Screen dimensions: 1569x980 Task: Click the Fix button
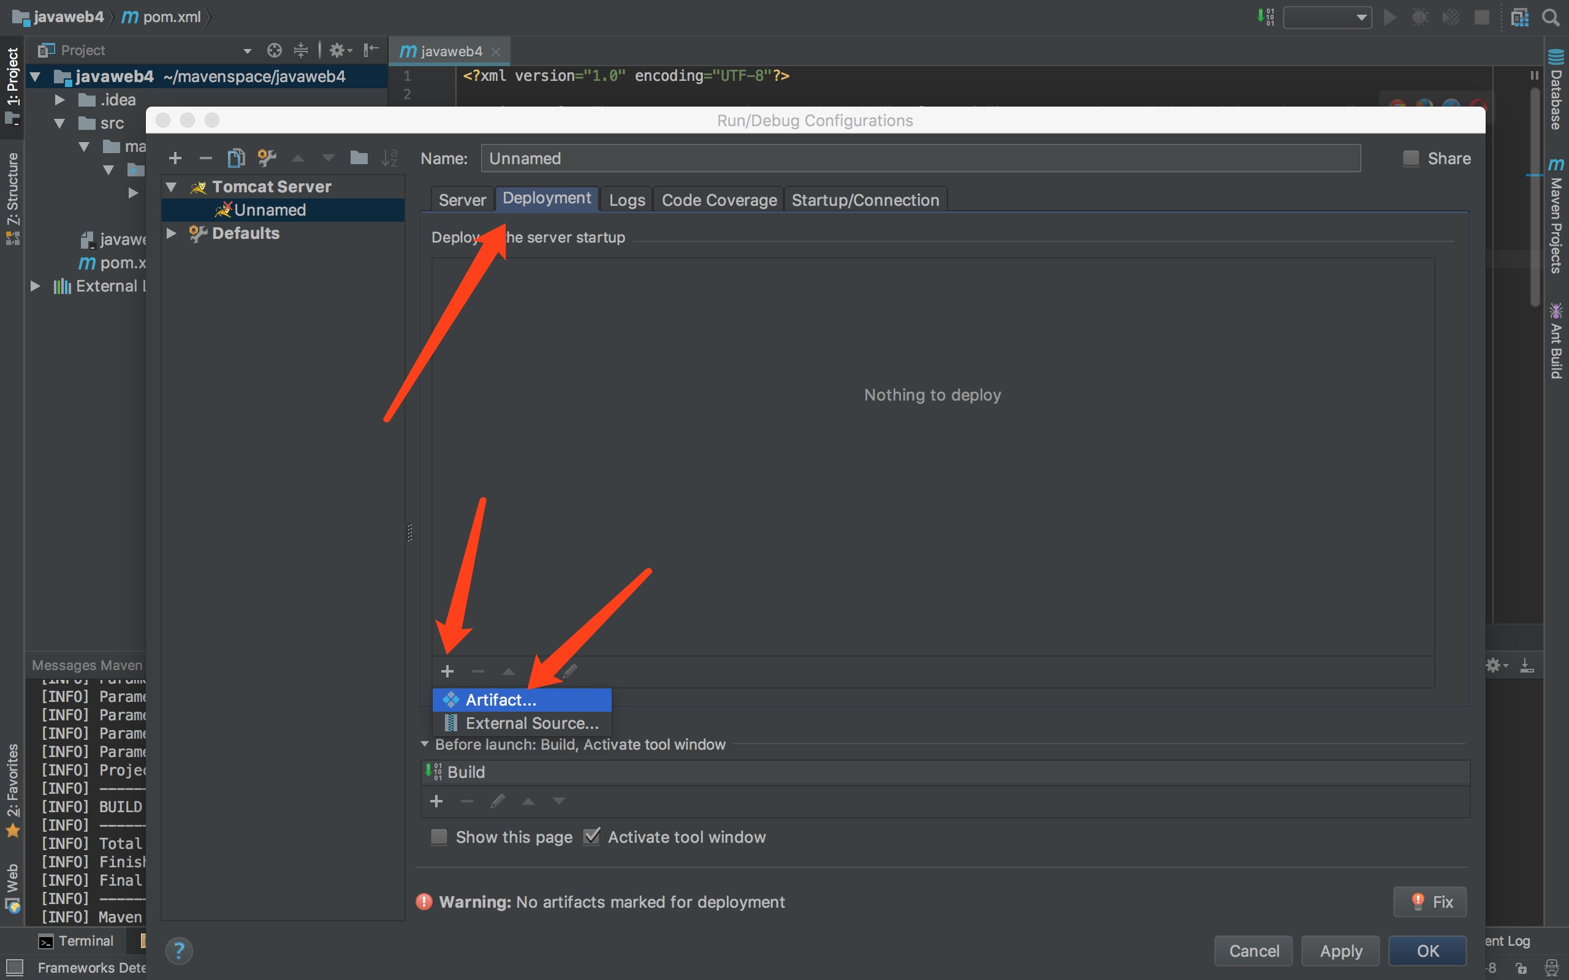tap(1430, 902)
